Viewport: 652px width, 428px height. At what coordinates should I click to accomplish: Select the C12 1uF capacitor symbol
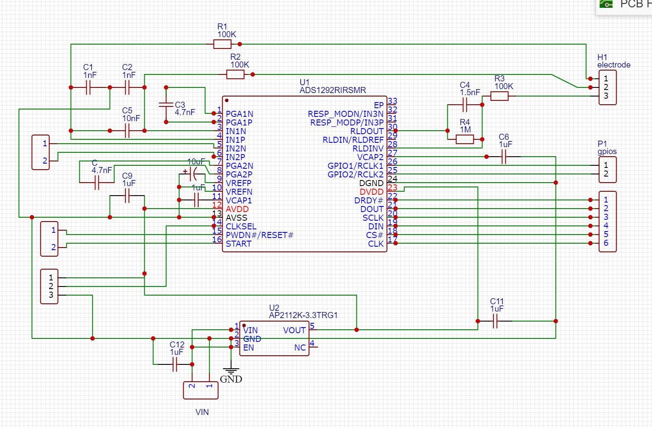[175, 364]
